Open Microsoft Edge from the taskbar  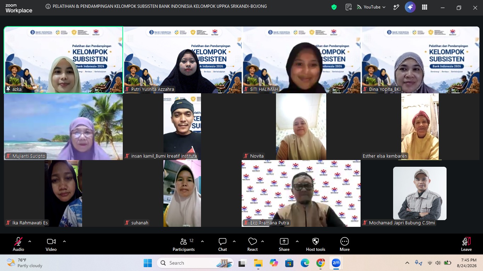[x=305, y=263]
